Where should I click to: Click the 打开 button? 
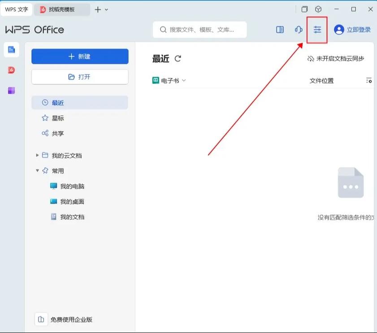80,77
